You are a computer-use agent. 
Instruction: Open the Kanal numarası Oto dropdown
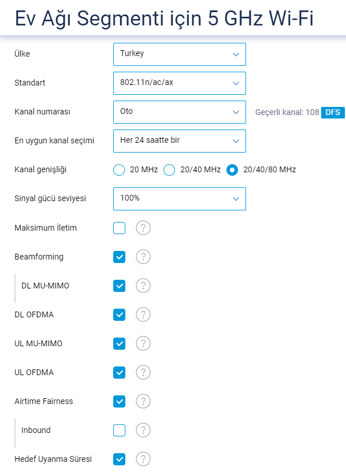[x=180, y=112]
